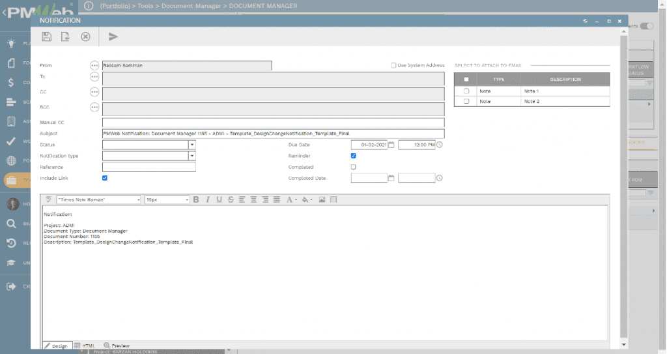667x354 pixels.
Task: Toggle bold formatting in the editor
Action: [196, 199]
